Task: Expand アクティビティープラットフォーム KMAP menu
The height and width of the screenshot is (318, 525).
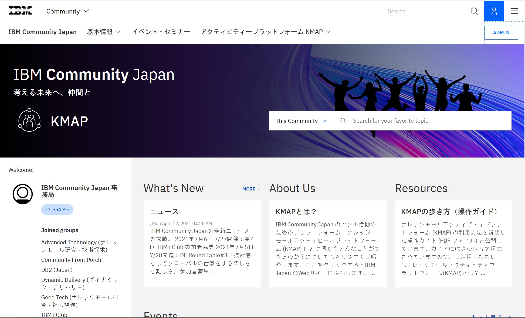Action: (x=265, y=32)
